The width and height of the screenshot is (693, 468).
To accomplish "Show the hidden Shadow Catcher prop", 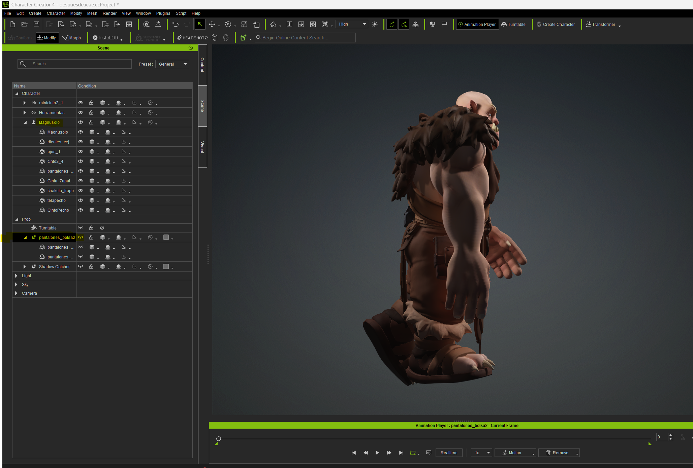I will click(81, 266).
